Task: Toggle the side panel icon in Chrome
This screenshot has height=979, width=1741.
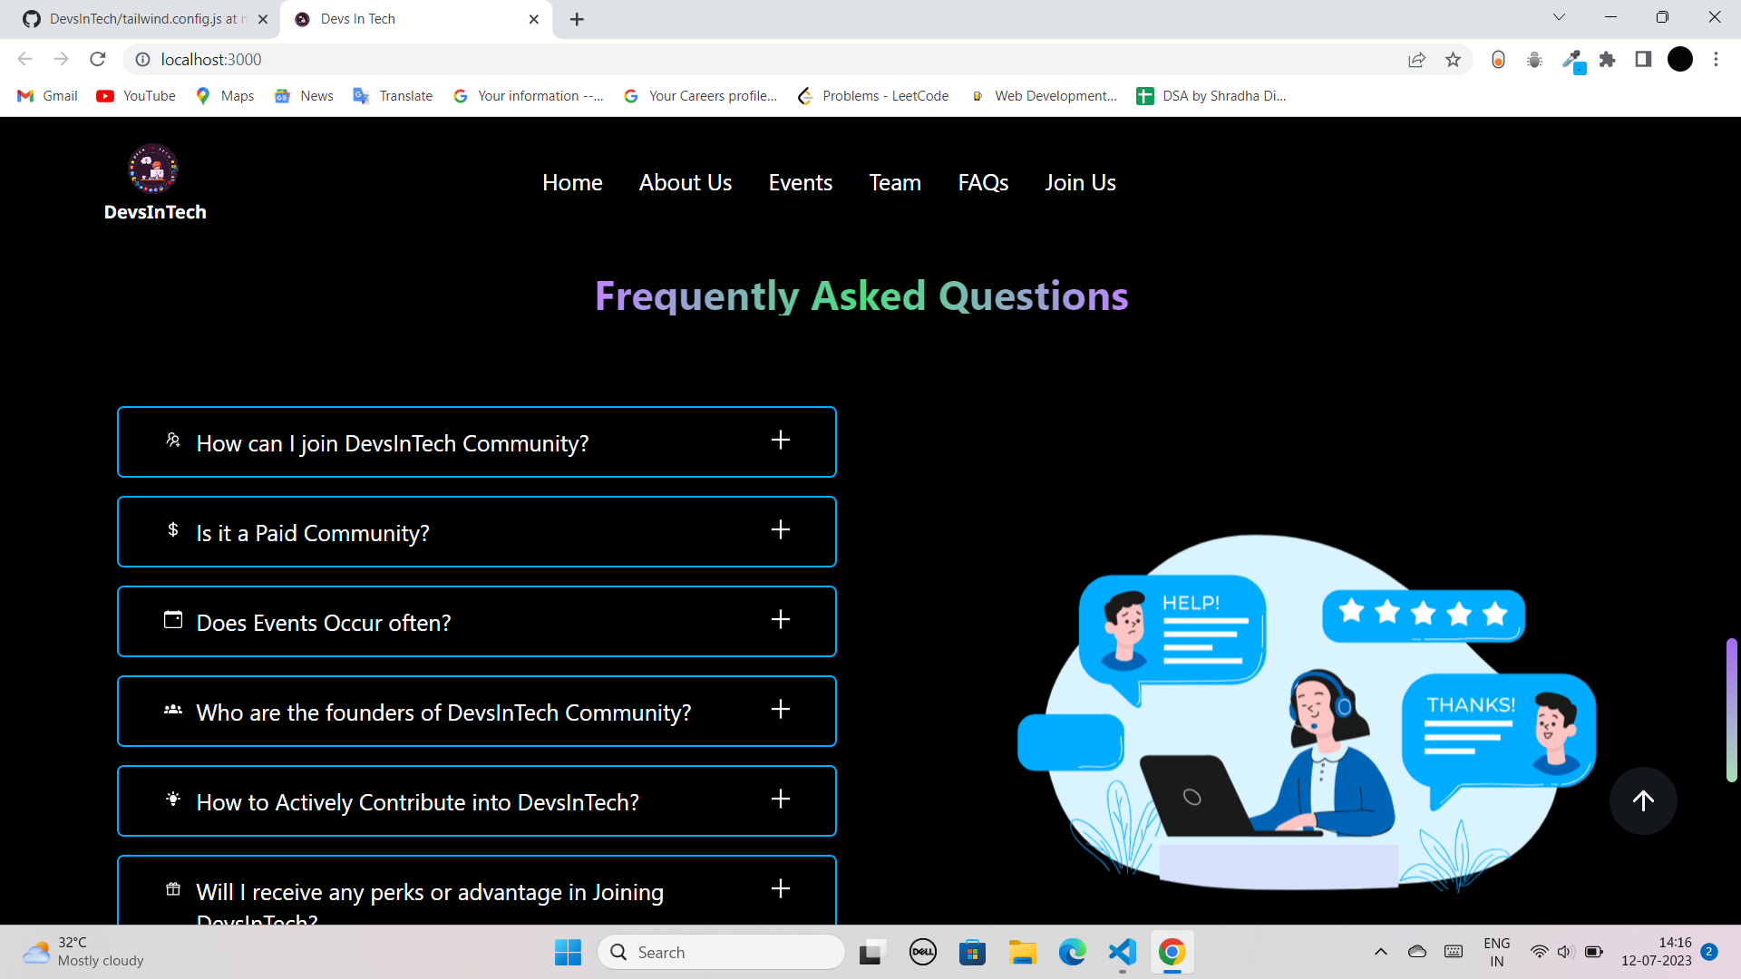Action: [x=1643, y=59]
